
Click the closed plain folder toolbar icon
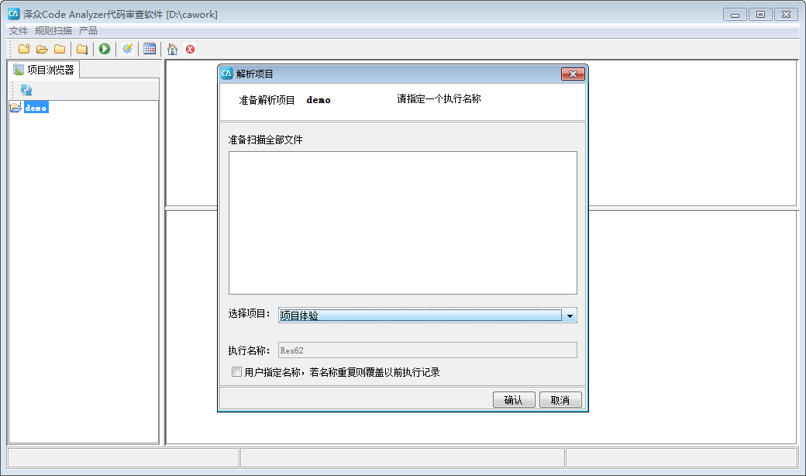click(60, 49)
